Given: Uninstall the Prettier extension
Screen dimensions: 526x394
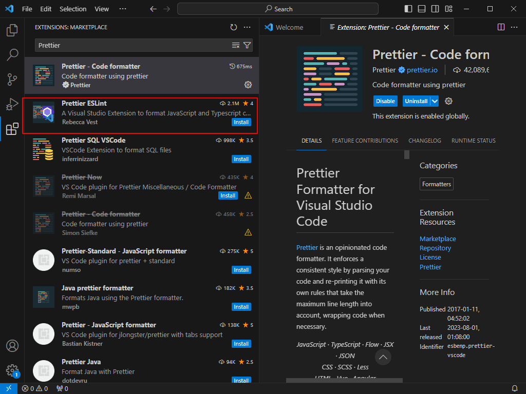Looking at the screenshot, I should click(x=416, y=101).
